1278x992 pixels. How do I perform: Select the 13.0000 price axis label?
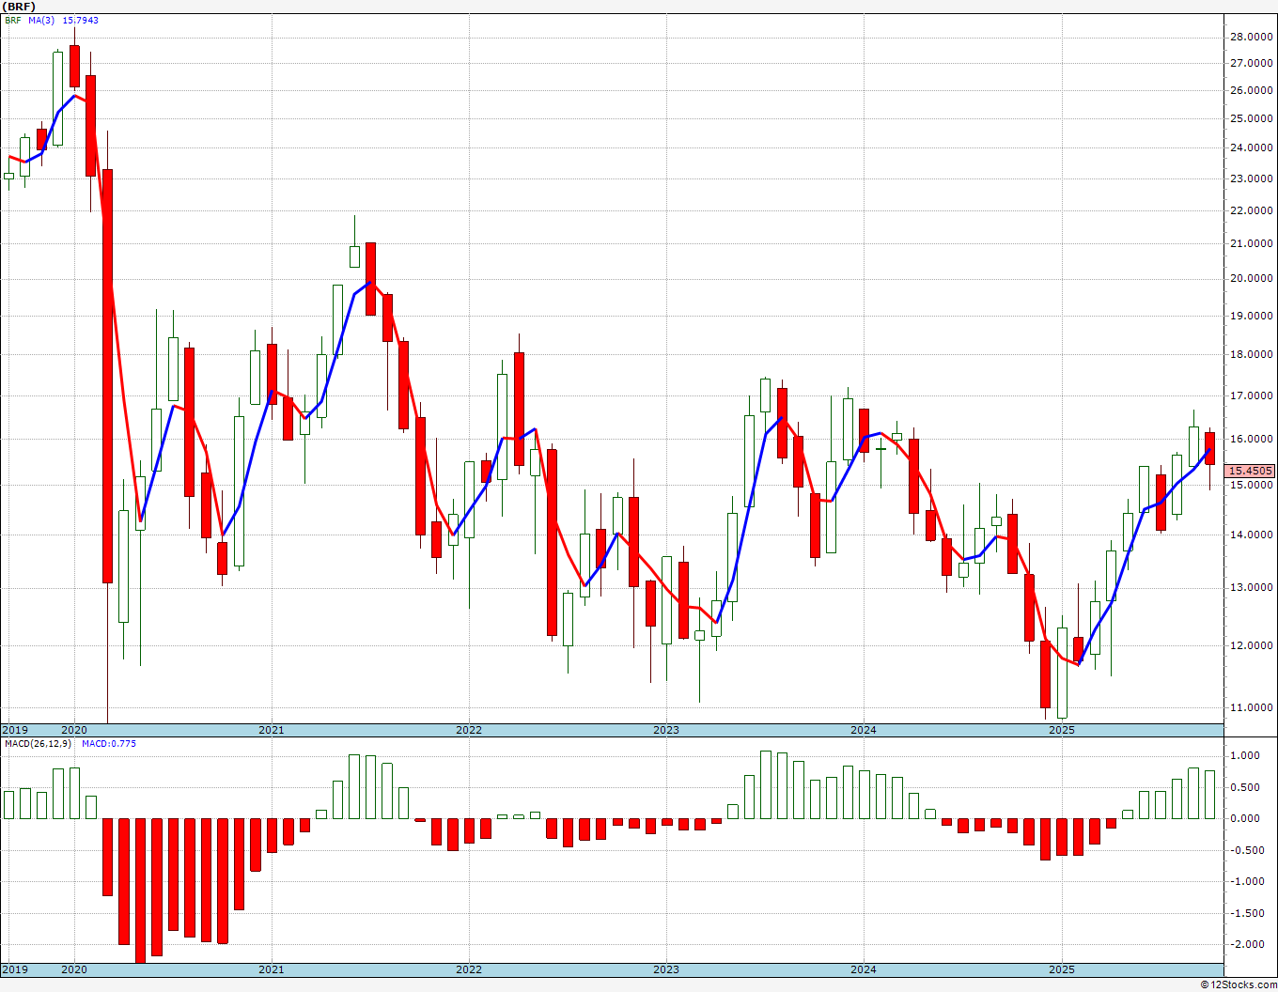(x=1252, y=587)
